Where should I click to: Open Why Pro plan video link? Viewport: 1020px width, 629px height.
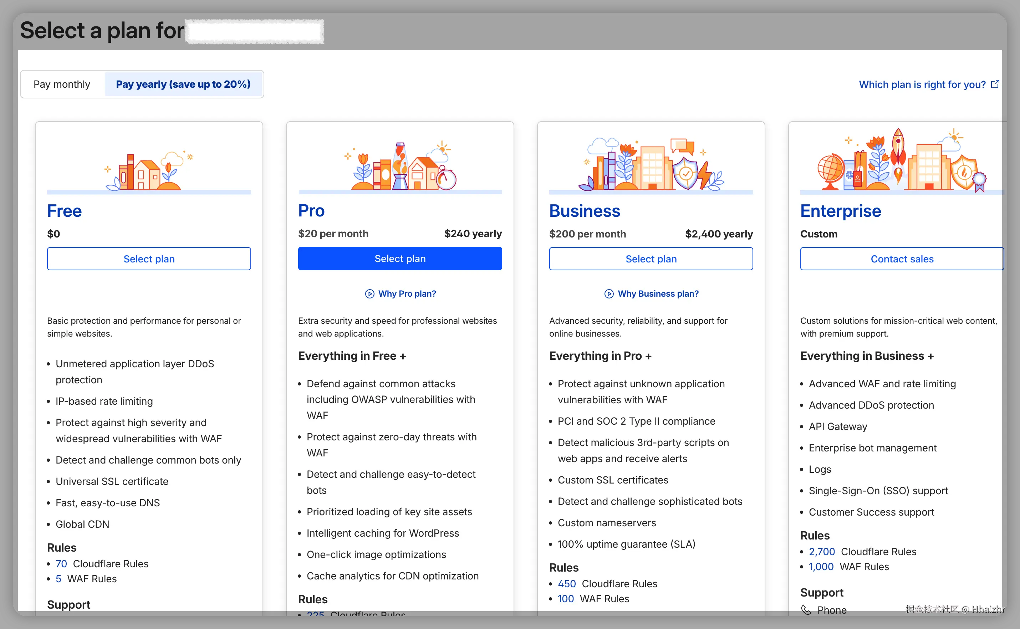(407, 294)
